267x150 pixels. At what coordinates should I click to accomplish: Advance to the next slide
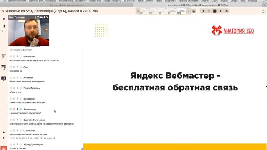221,11
